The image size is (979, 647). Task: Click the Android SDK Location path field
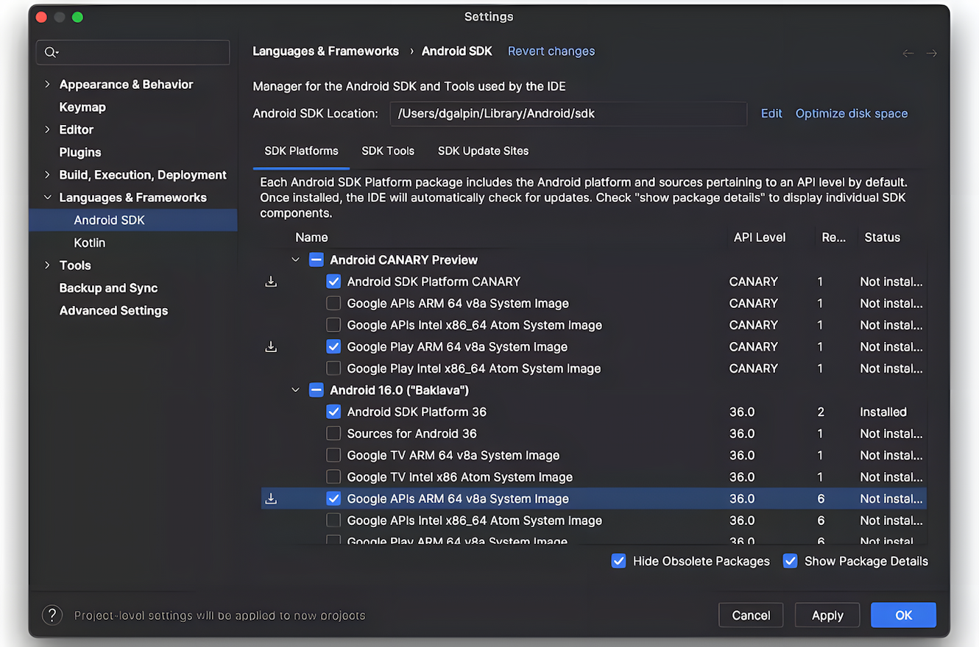click(570, 113)
